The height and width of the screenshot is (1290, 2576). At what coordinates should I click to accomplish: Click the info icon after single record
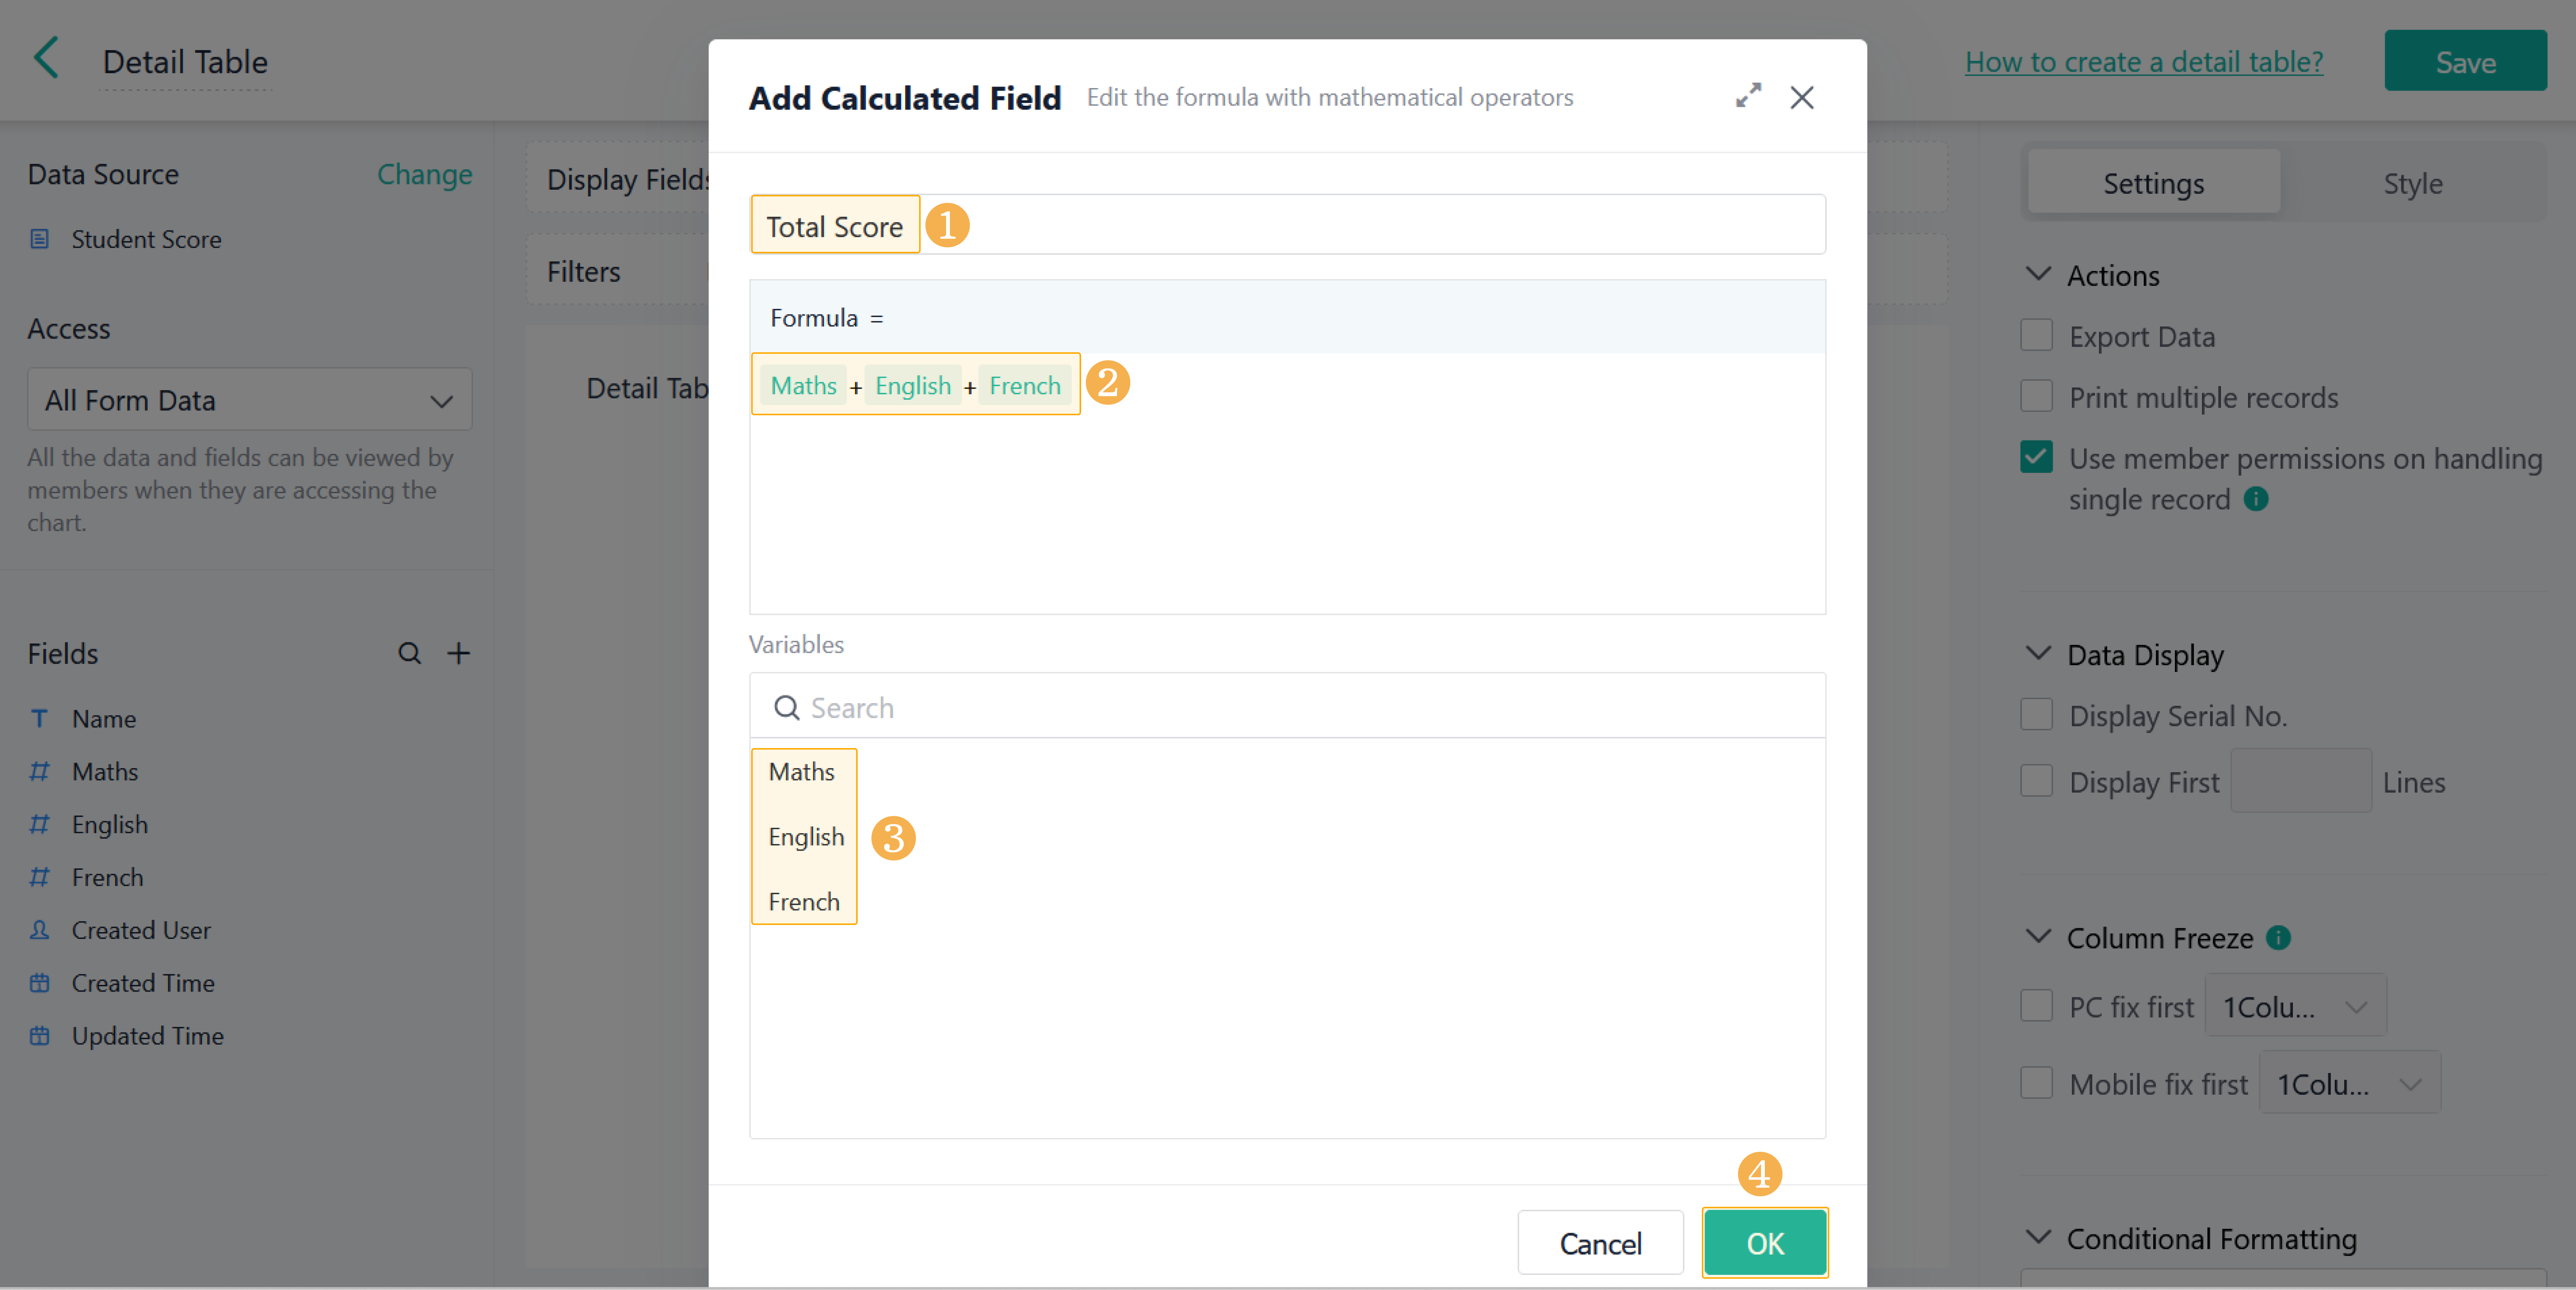[2256, 498]
